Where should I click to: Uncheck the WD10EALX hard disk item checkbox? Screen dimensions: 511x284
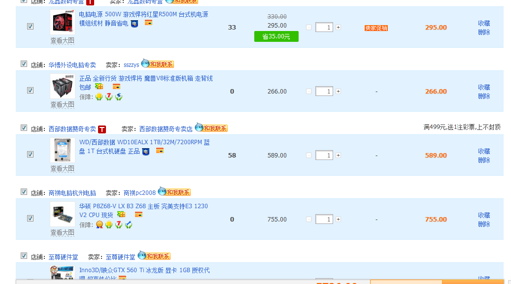coord(31,155)
